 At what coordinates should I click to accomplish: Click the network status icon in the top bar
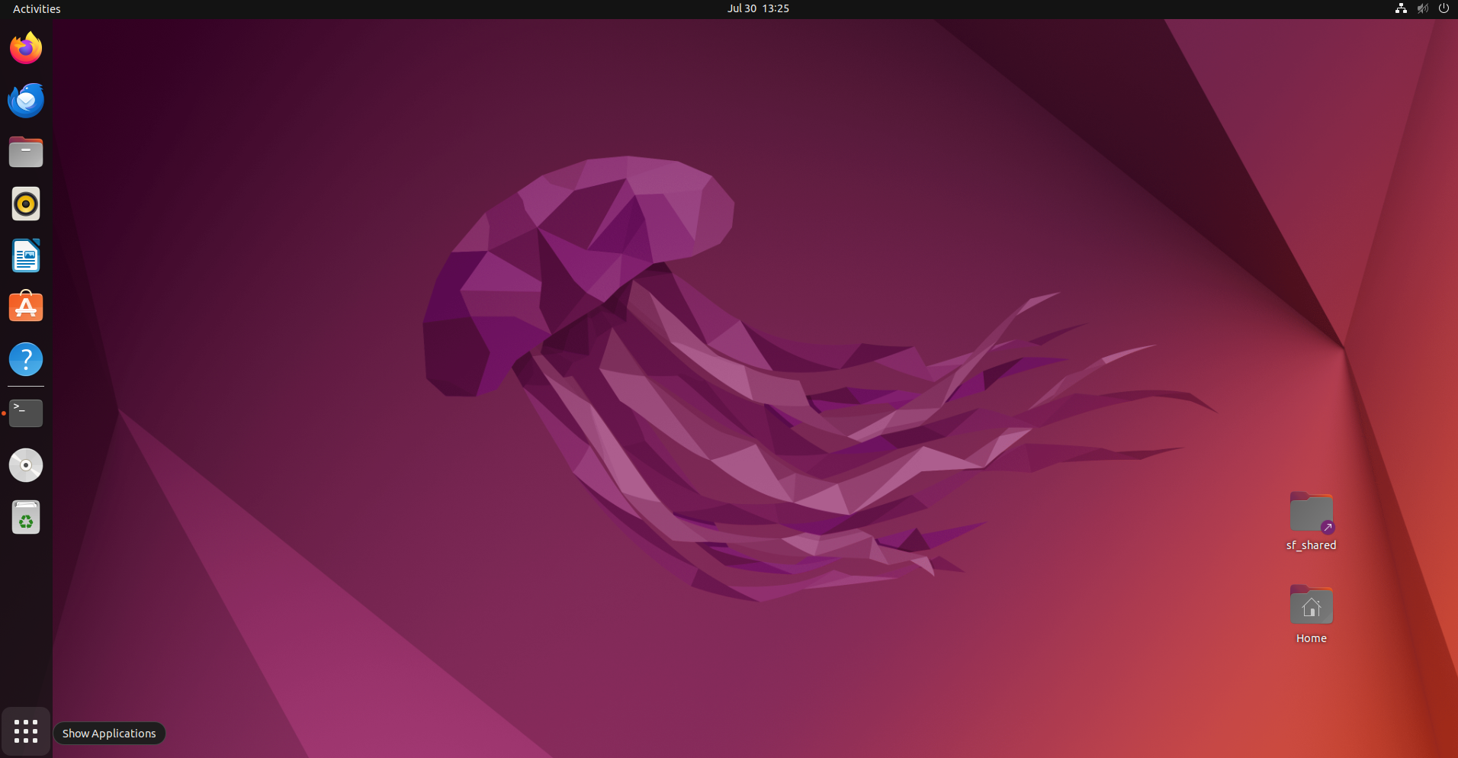(x=1401, y=8)
